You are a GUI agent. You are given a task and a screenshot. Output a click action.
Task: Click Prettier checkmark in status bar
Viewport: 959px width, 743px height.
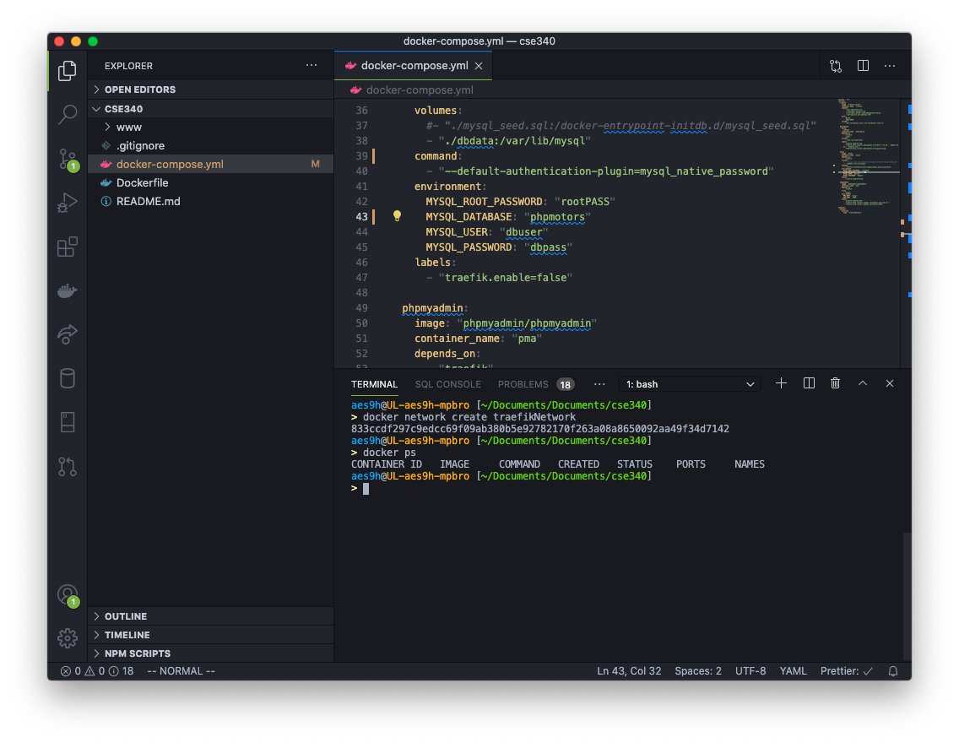pos(845,670)
